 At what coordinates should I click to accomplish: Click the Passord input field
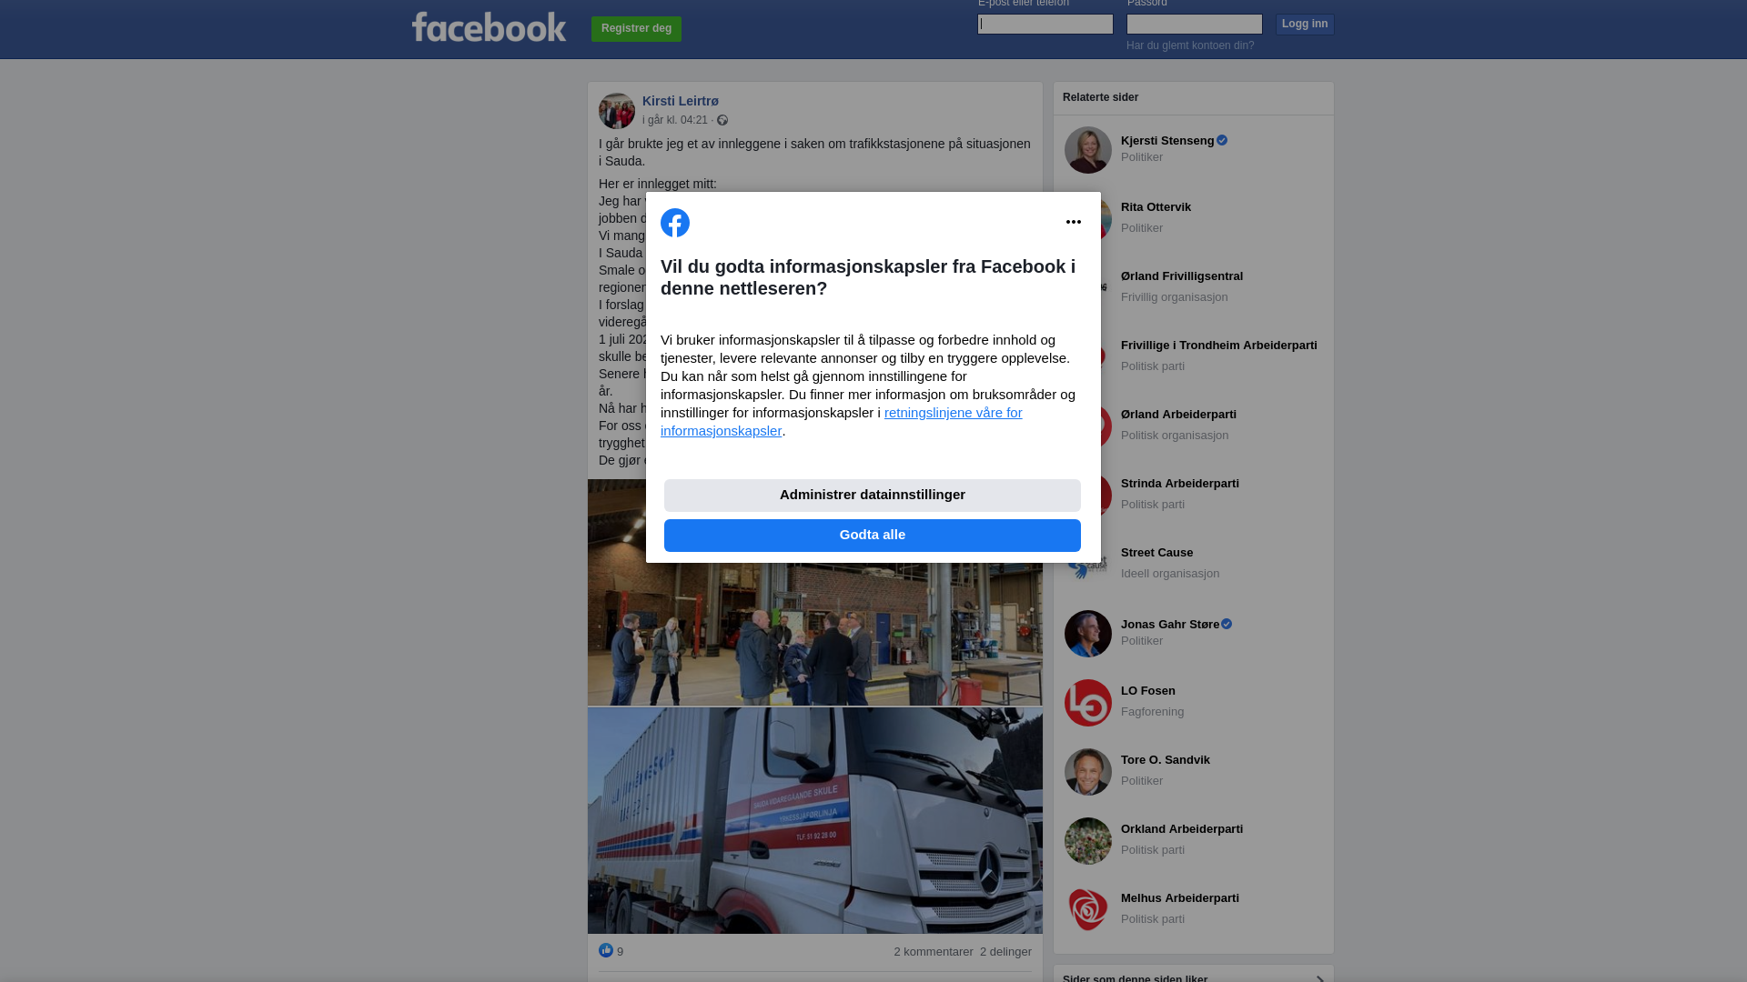[1195, 24]
